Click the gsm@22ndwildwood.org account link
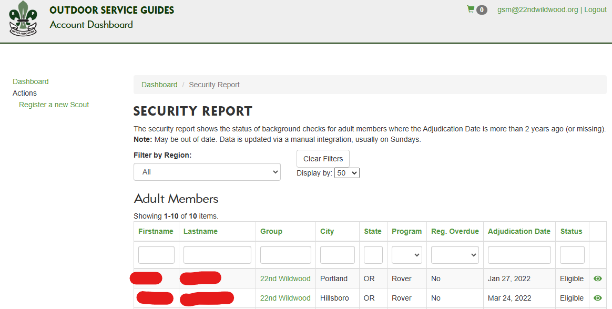The height and width of the screenshot is (309, 612). click(537, 9)
